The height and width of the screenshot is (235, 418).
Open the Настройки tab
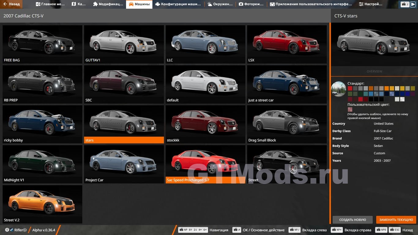pos(371,4)
